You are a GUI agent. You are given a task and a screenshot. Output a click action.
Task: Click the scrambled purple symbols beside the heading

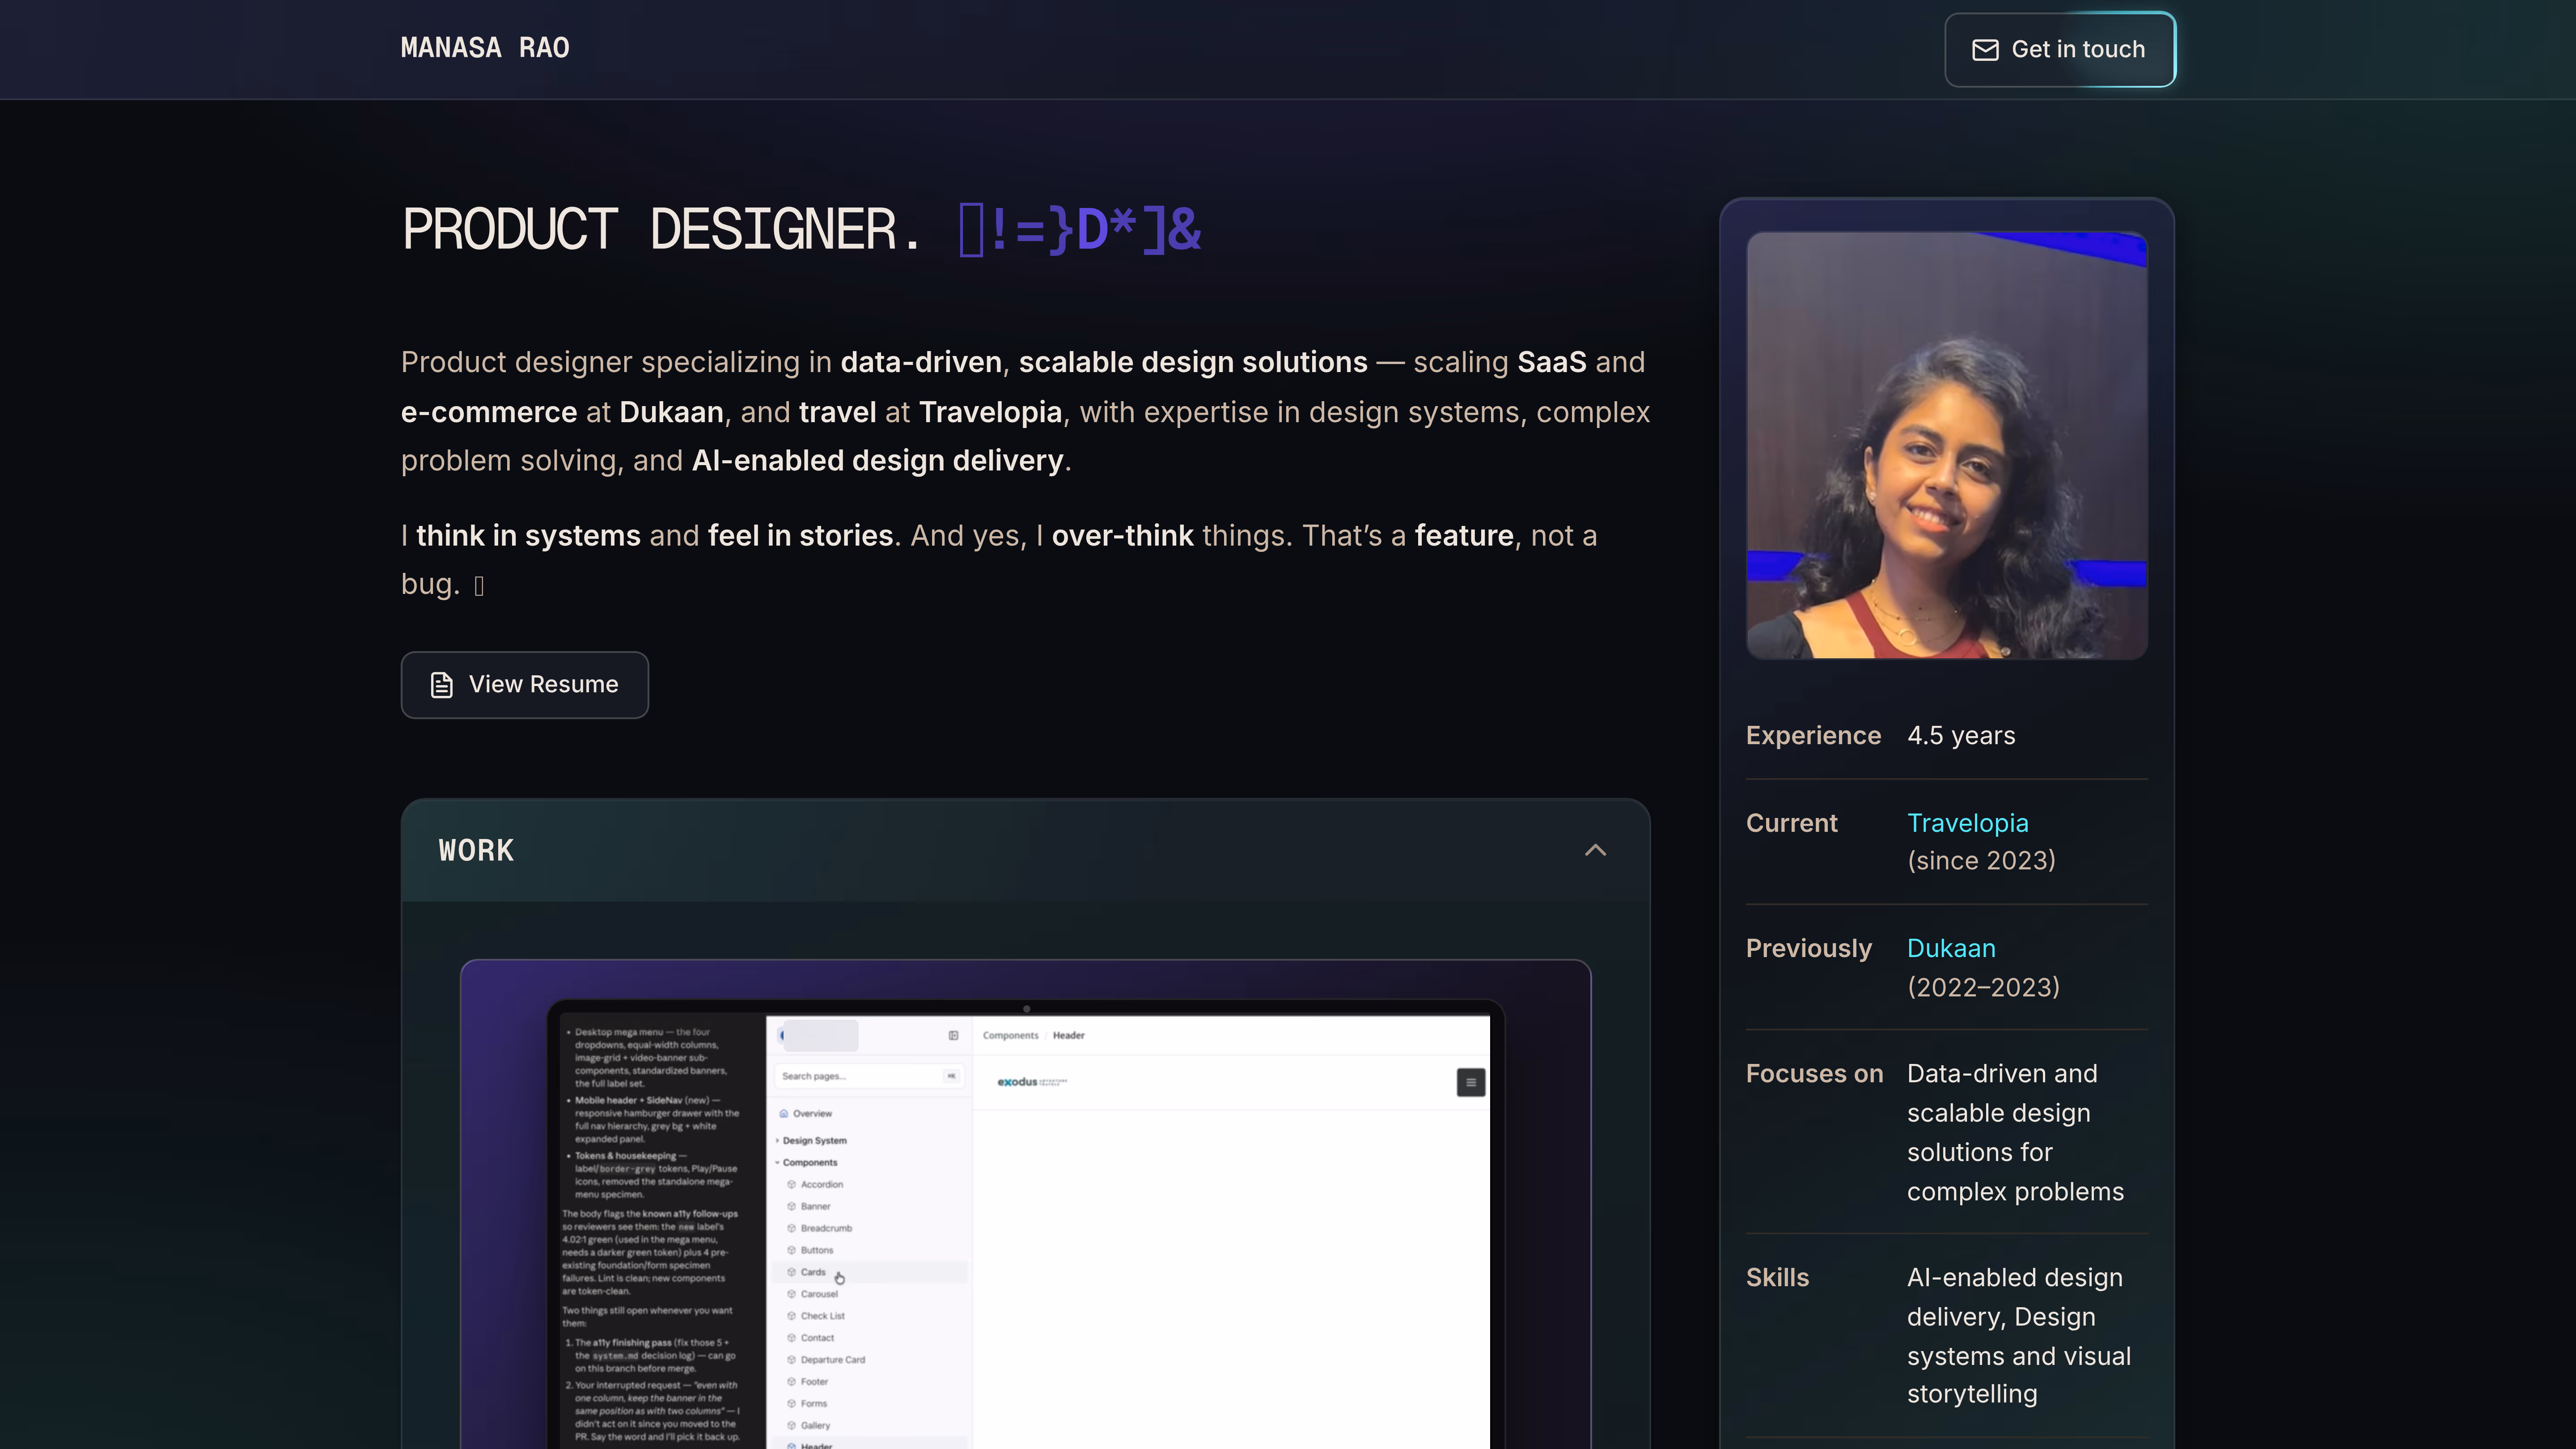coord(1080,229)
